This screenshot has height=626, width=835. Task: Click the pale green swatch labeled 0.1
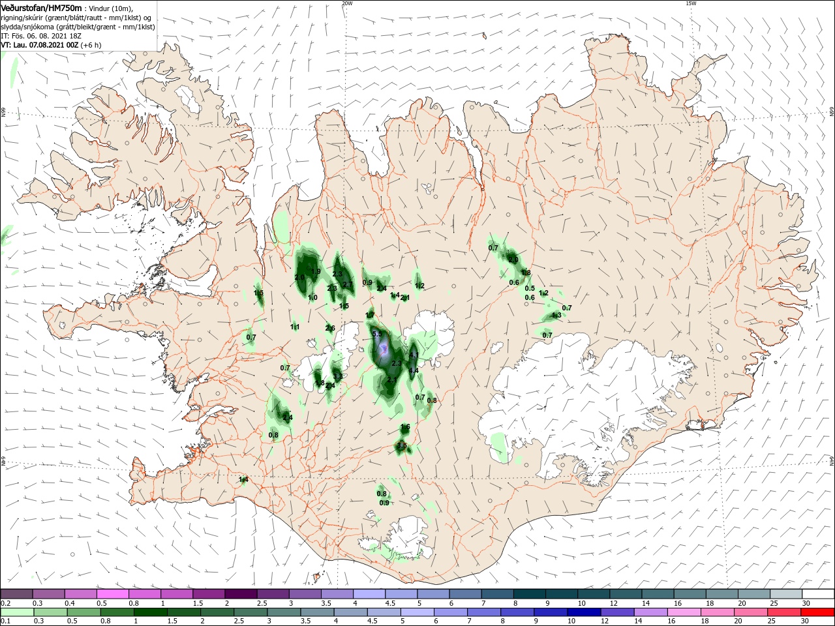point(17,612)
